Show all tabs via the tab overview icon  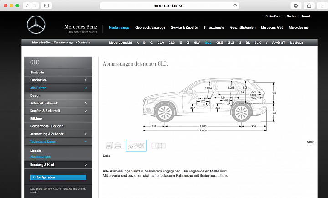[x=323, y=5]
